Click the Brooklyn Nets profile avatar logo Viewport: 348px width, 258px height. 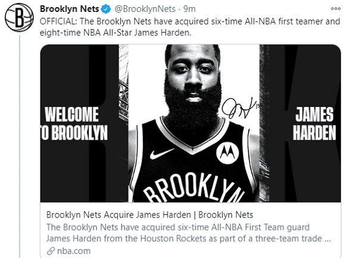(x=19, y=17)
